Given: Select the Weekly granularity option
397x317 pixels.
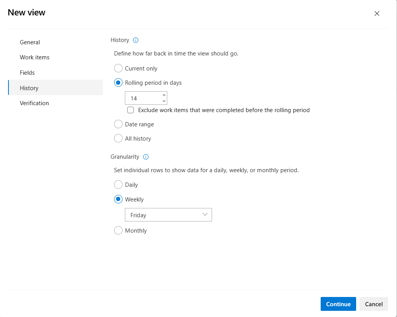Looking at the screenshot, I should coord(118,199).
